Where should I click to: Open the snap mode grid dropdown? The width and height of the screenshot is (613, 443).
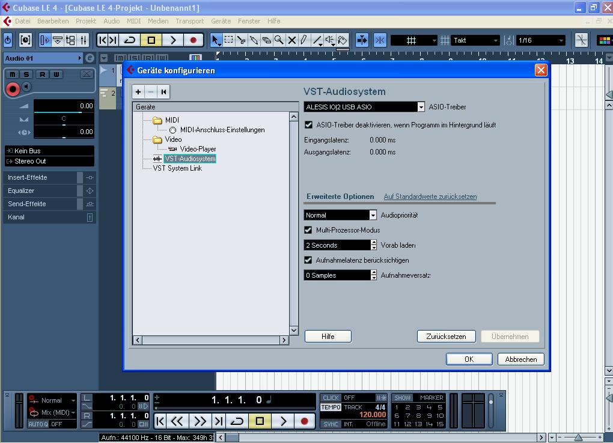tap(413, 40)
